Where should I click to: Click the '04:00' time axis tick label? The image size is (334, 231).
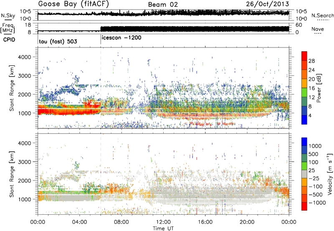point(79,222)
